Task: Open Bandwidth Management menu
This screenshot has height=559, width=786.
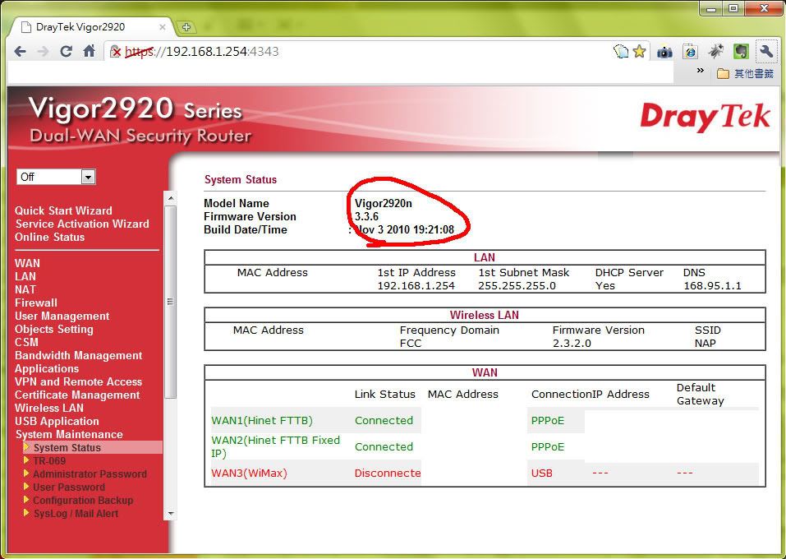Action: coord(79,355)
